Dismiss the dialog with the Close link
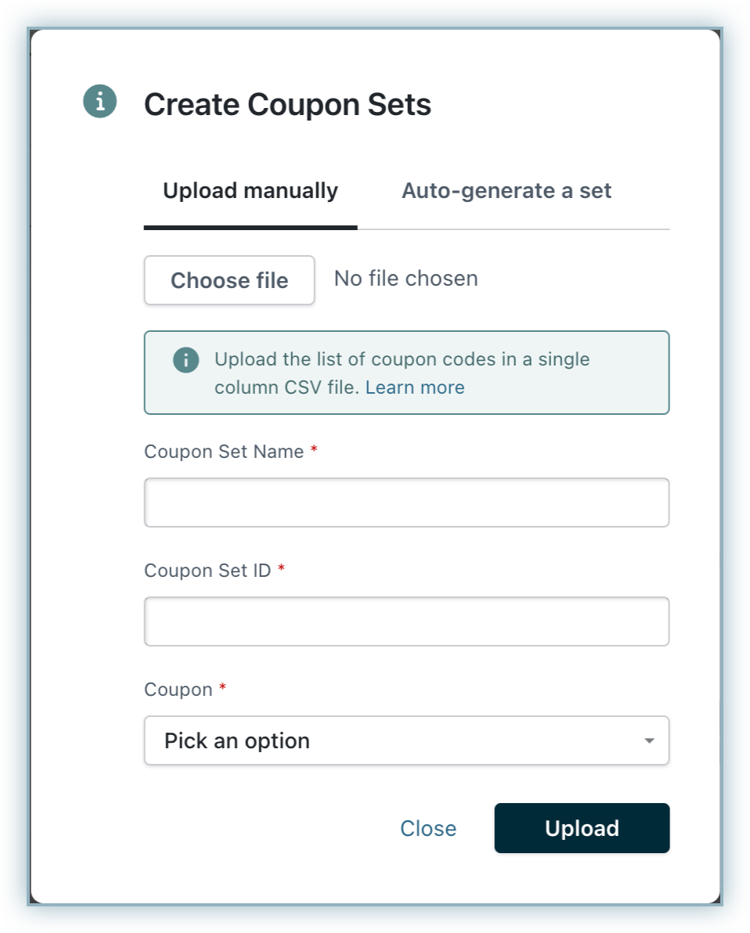This screenshot has height=933, width=750. coord(428,828)
